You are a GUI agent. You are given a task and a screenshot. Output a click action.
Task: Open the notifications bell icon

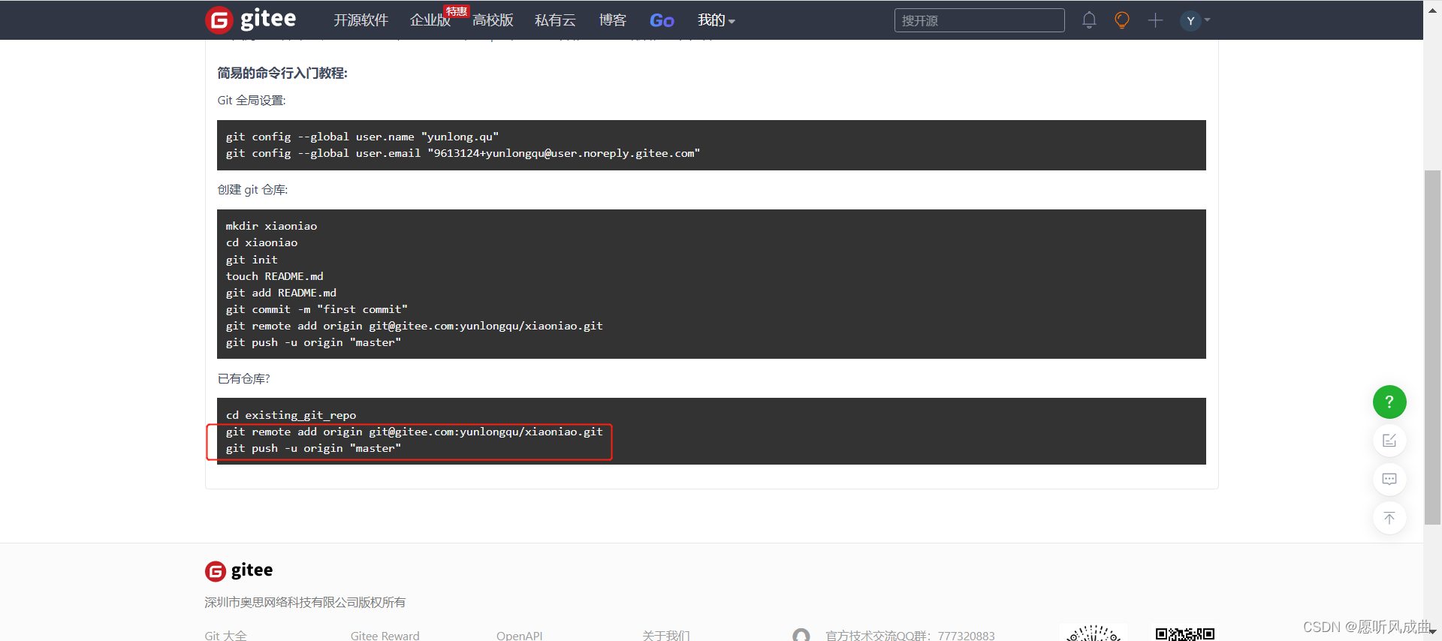1089,20
